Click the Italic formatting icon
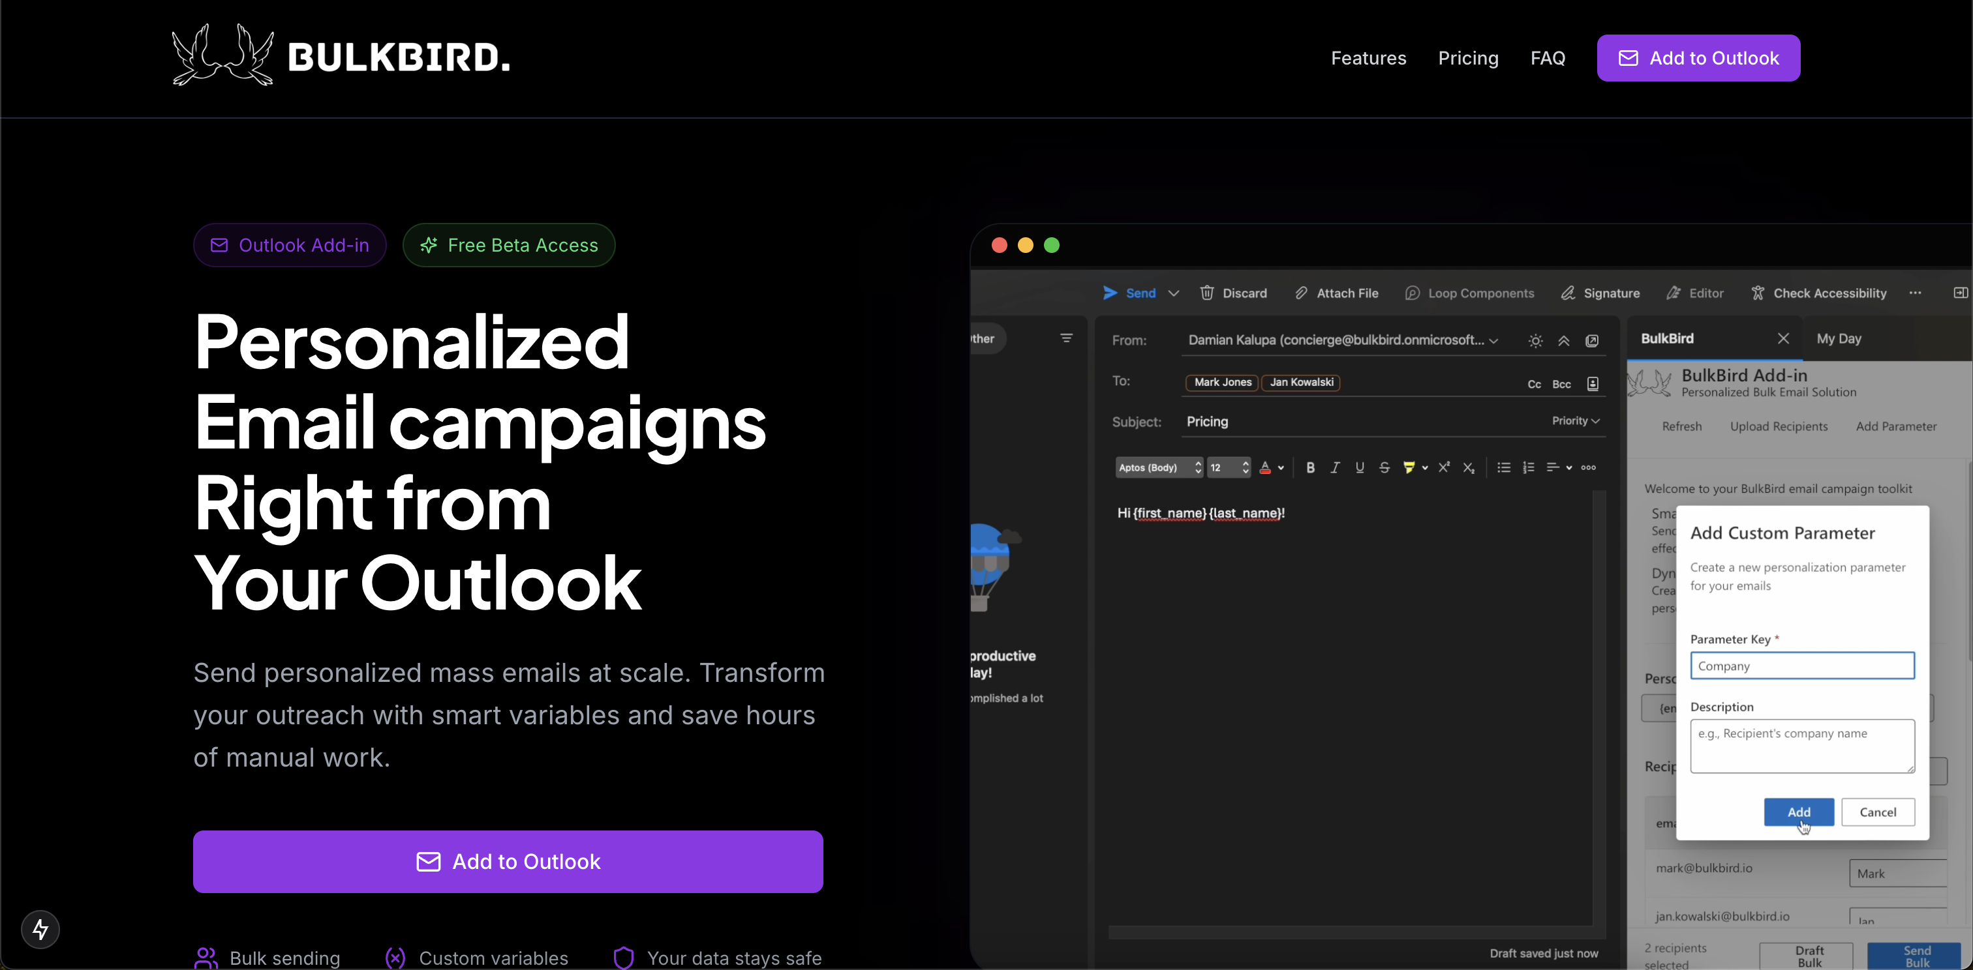1973x970 pixels. pos(1335,467)
